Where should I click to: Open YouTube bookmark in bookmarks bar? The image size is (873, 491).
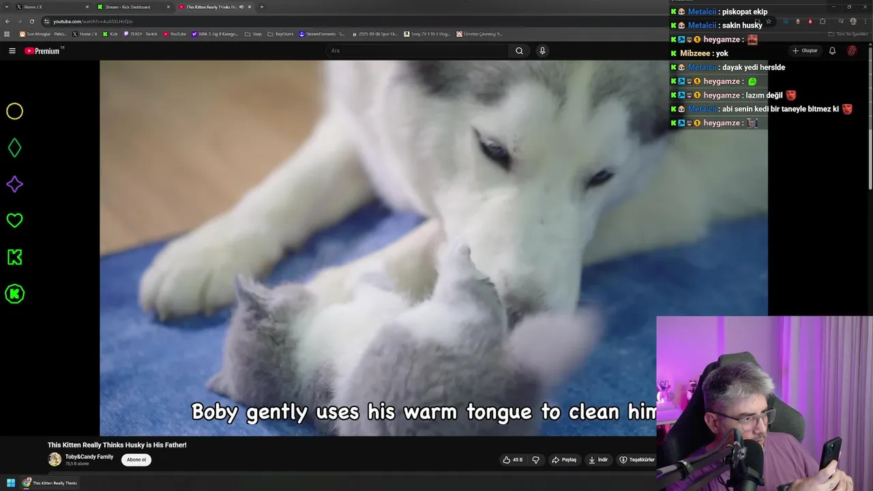tap(175, 33)
